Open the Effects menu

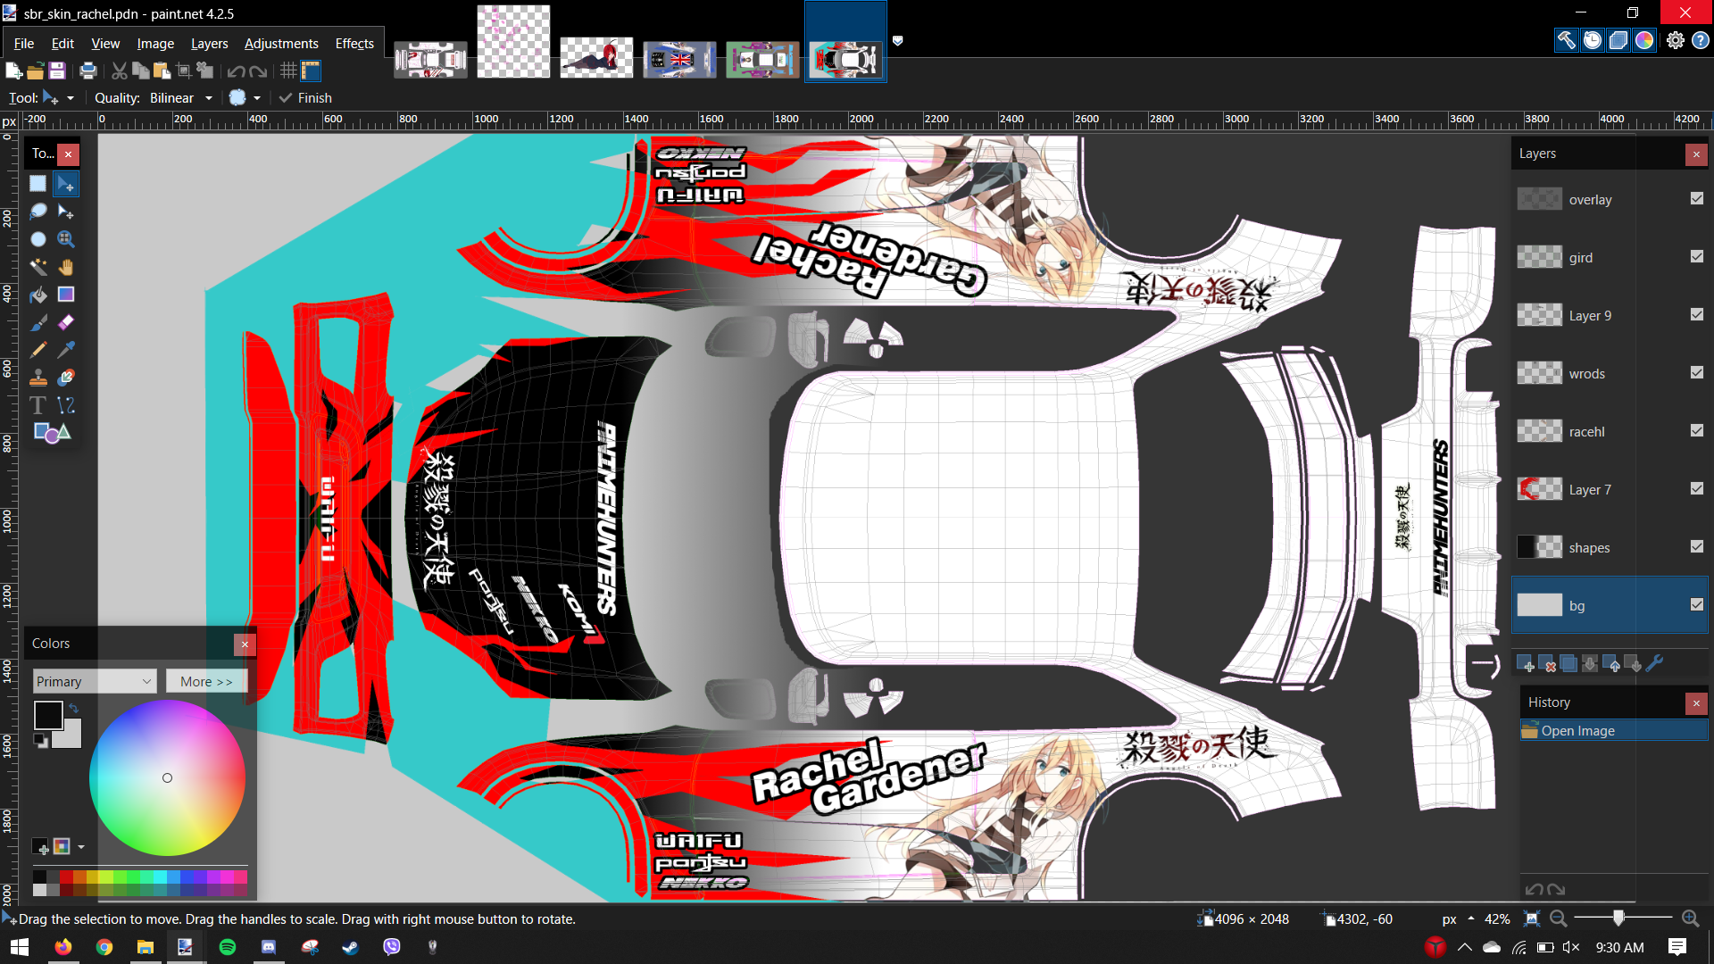354,43
